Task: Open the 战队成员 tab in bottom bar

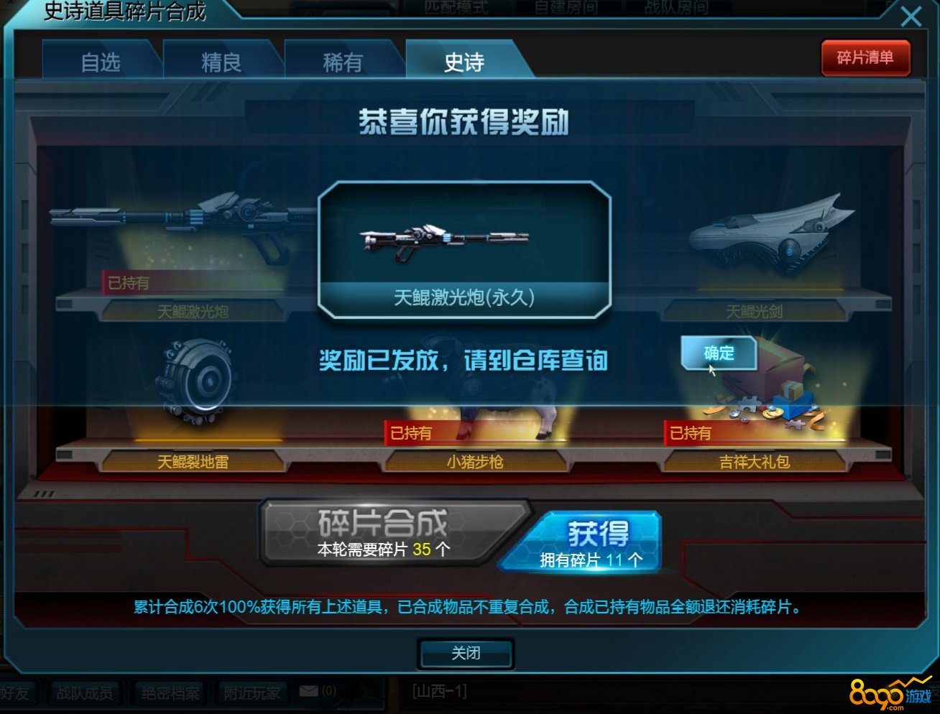Action: (x=84, y=693)
